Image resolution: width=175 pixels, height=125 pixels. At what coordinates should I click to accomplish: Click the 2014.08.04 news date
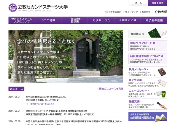pos(15,97)
